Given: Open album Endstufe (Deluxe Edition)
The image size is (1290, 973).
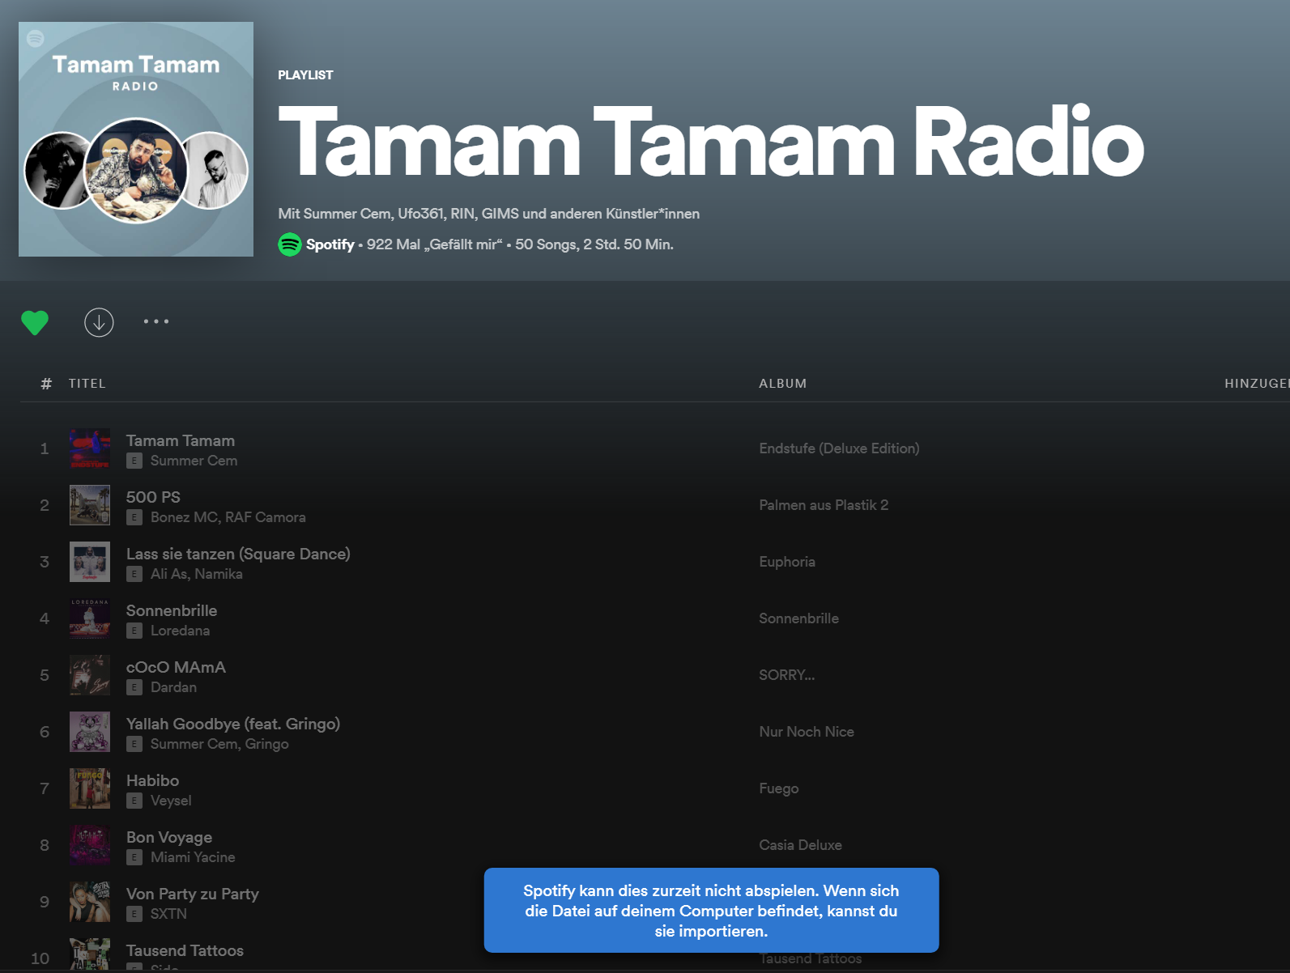Looking at the screenshot, I should 839,448.
